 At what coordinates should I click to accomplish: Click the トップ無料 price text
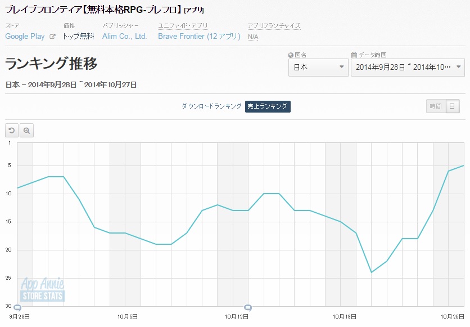click(x=79, y=36)
